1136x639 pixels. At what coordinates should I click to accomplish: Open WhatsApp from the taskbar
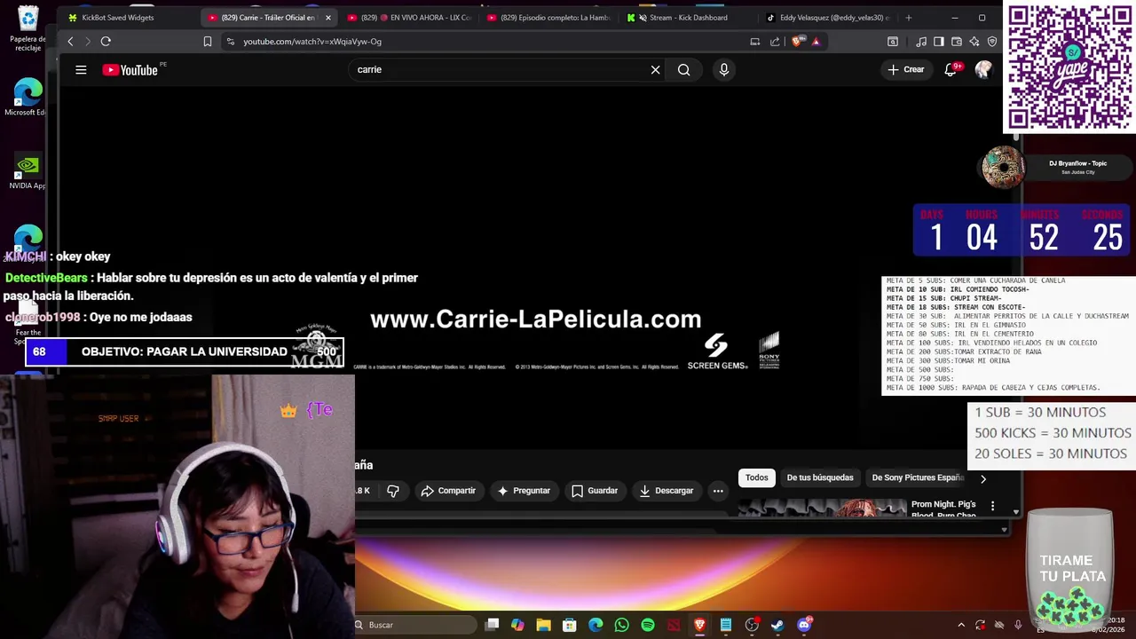621,625
